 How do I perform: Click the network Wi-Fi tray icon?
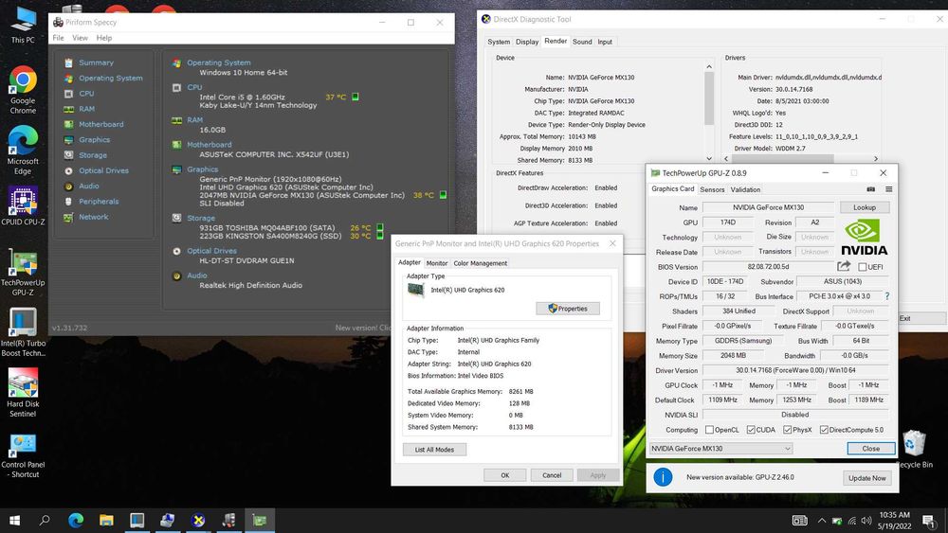(x=852, y=521)
